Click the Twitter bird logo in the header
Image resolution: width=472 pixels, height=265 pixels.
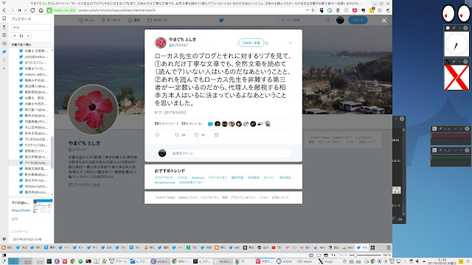click(x=221, y=20)
